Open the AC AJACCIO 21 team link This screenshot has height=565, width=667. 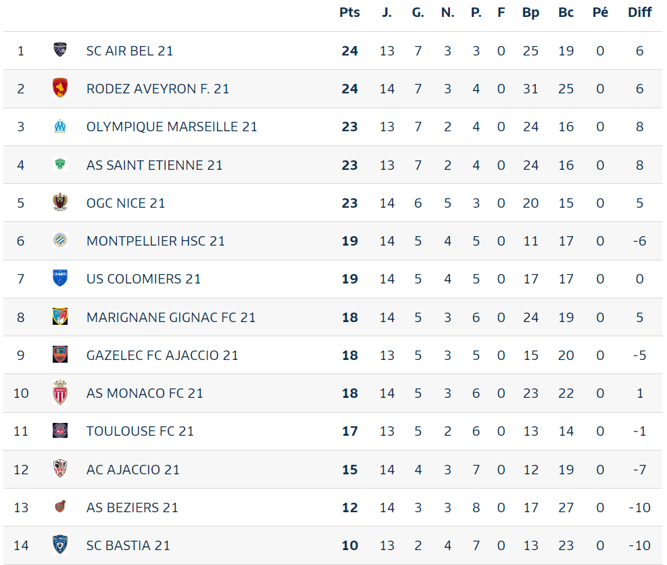132,469
